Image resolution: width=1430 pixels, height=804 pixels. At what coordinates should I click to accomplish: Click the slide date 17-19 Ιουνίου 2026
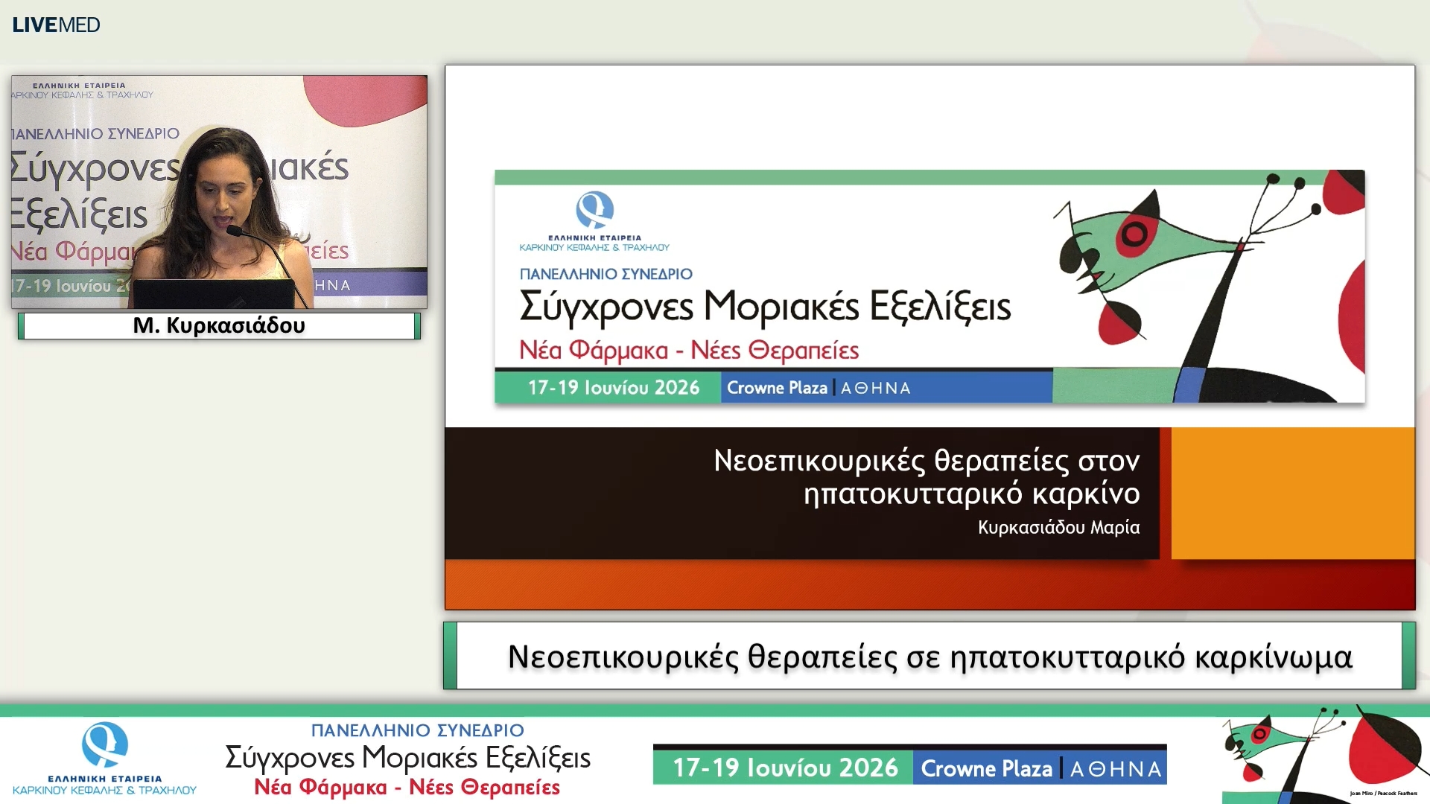pyautogui.click(x=614, y=388)
